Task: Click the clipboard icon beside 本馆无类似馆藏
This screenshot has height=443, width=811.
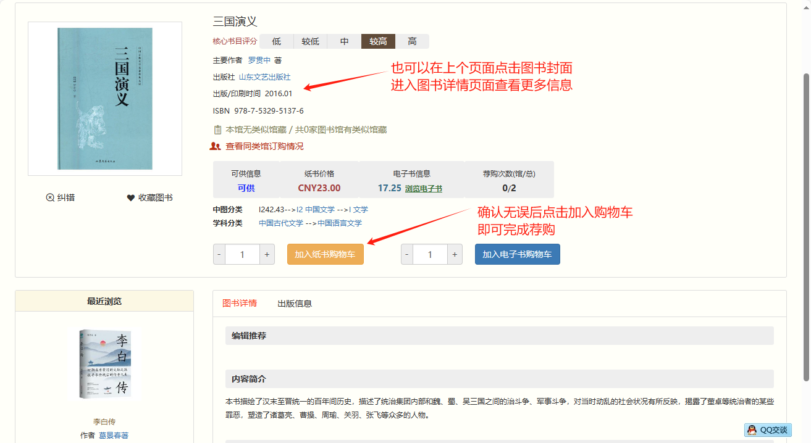Action: (217, 130)
